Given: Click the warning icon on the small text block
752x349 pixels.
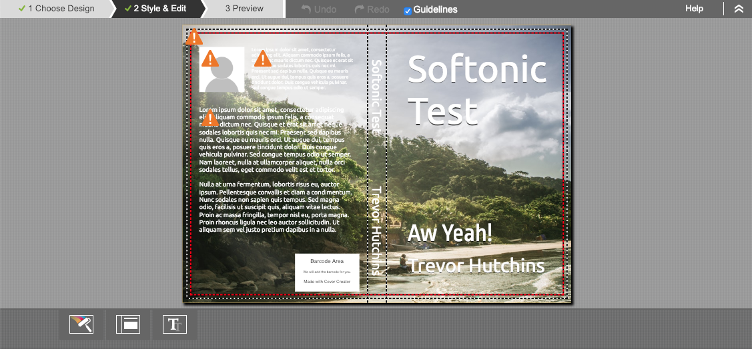Looking at the screenshot, I should coord(262,59).
